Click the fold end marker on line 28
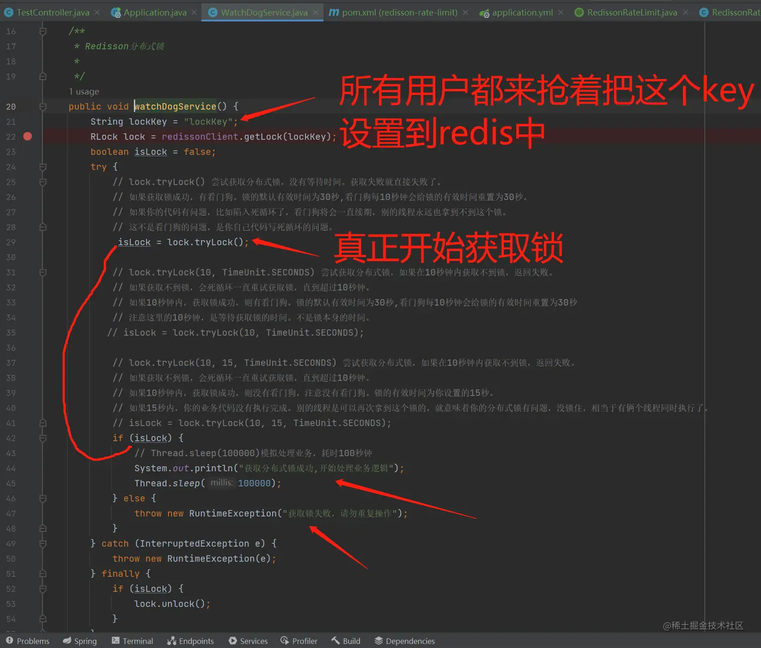Screen dimensions: 761x648 (43, 227)
